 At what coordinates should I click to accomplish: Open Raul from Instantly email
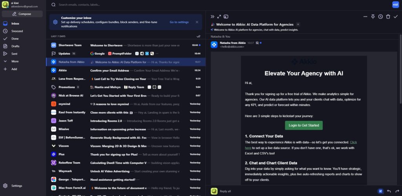[126, 113]
